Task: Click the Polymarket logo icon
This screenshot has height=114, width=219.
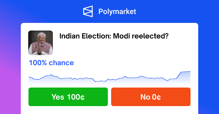Action: pos(88,11)
